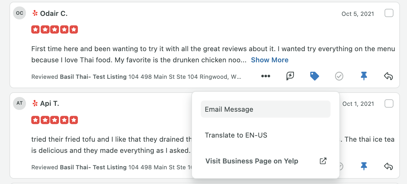Click the AT avatar of Api T.
The width and height of the screenshot is (407, 184).
(x=19, y=103)
